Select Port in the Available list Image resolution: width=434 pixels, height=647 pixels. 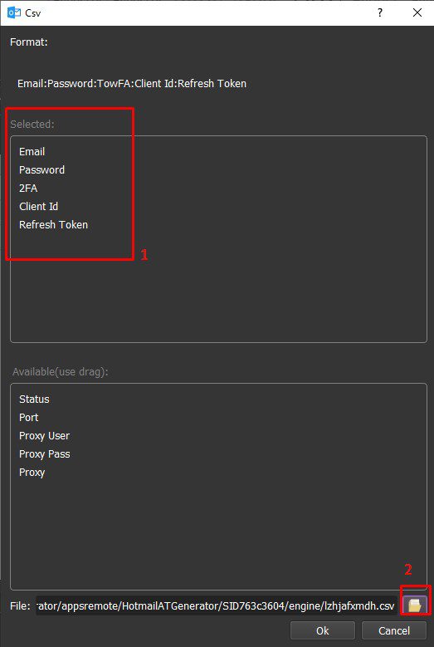tap(29, 418)
